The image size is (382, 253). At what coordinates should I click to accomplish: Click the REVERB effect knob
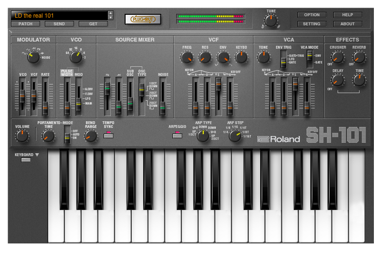[x=359, y=57]
